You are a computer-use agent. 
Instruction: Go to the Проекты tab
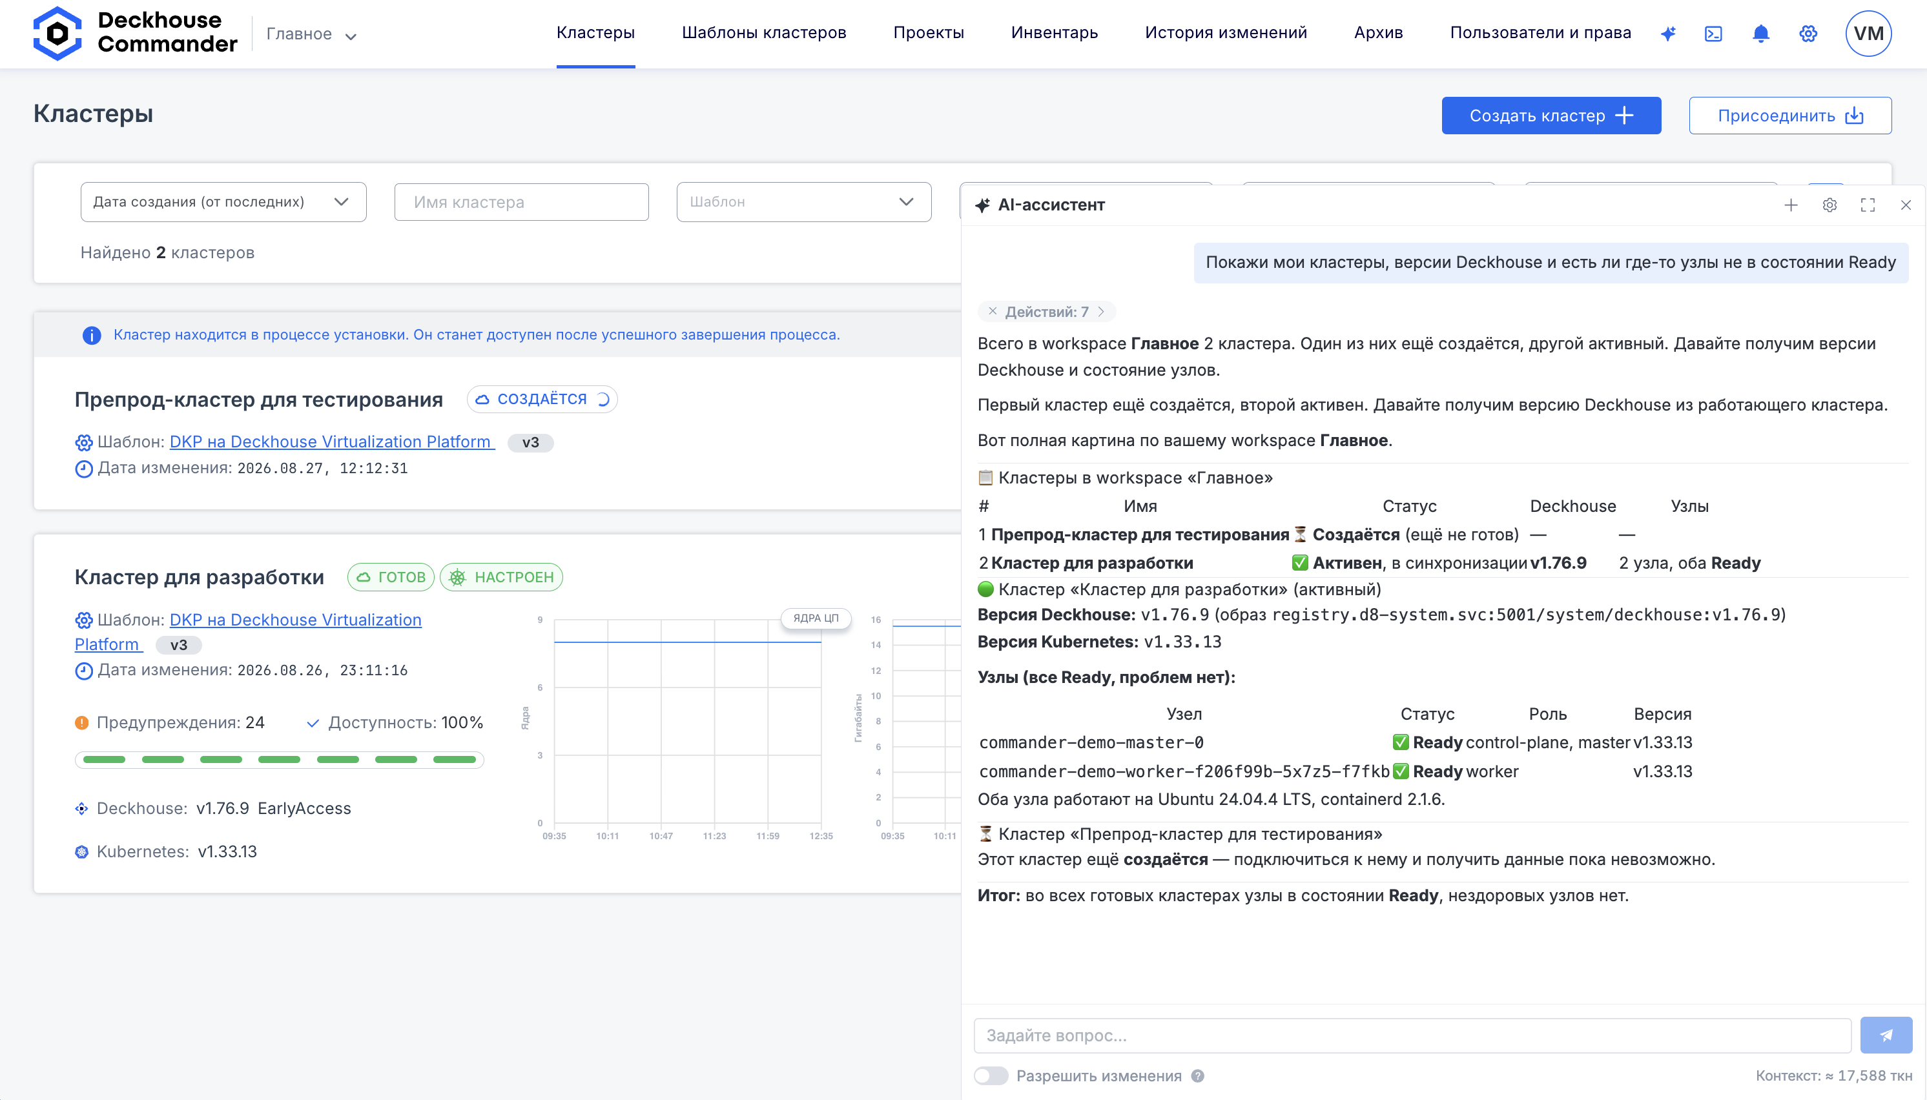click(x=929, y=32)
